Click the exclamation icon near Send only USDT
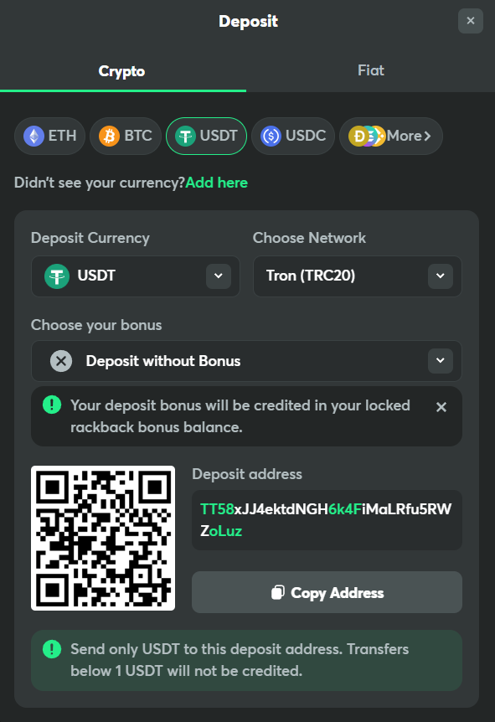495x722 pixels. tap(52, 649)
